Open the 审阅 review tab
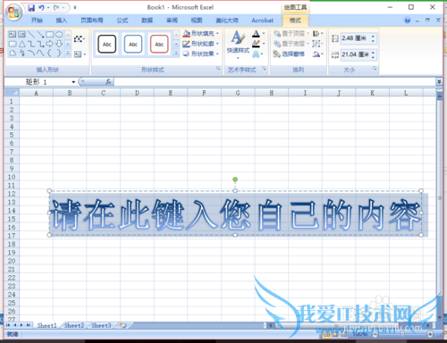This screenshot has width=447, height=343. click(x=172, y=21)
